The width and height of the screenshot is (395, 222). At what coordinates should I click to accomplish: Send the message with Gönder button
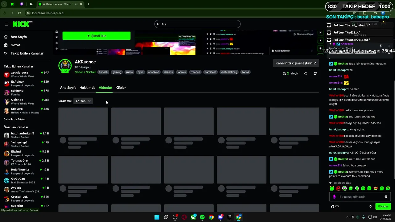(383, 206)
